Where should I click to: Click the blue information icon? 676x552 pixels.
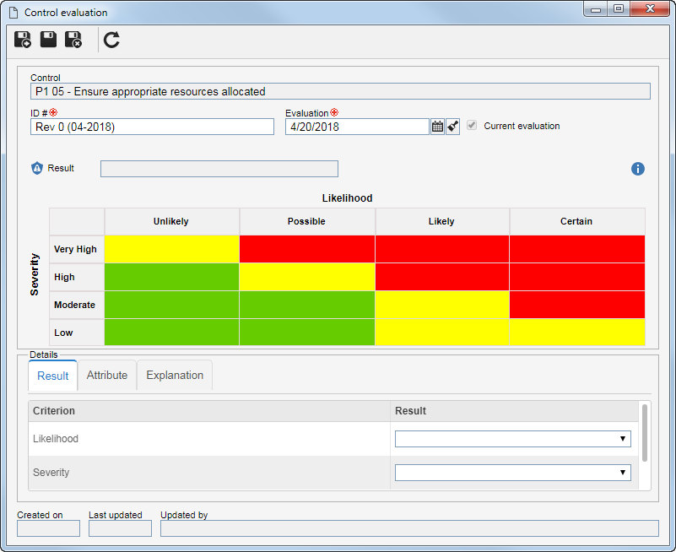pyautogui.click(x=638, y=169)
